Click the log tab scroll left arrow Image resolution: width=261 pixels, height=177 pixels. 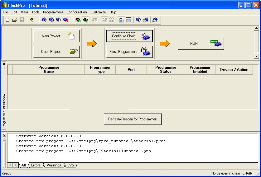coord(10,165)
